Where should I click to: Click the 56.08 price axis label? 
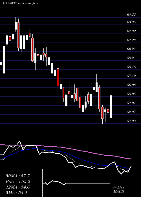point(131,85)
